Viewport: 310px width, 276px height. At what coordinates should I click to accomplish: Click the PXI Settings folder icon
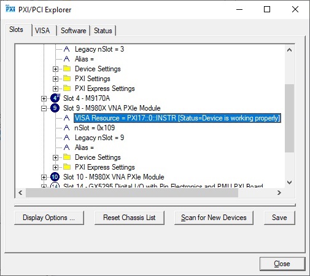67,78
